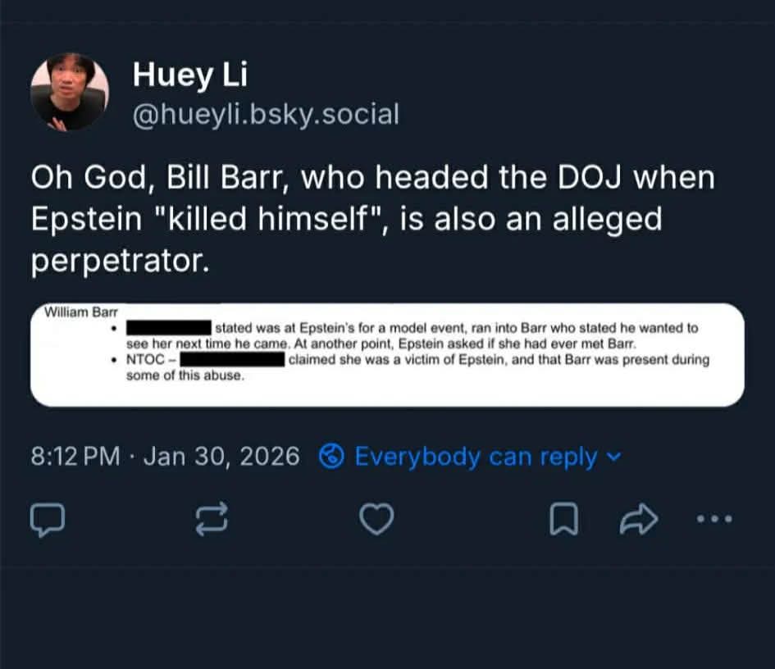Click the globe icon beside reply settings
Screen dimensions: 775x669
click(332, 456)
